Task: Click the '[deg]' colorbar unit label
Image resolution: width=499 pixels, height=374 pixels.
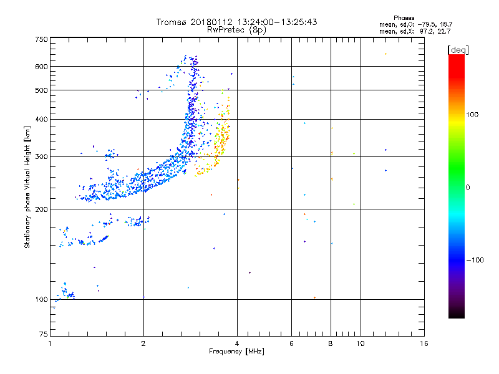Action: click(x=458, y=50)
